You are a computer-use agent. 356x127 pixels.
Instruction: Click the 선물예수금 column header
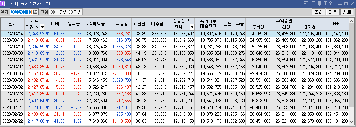click(233, 24)
